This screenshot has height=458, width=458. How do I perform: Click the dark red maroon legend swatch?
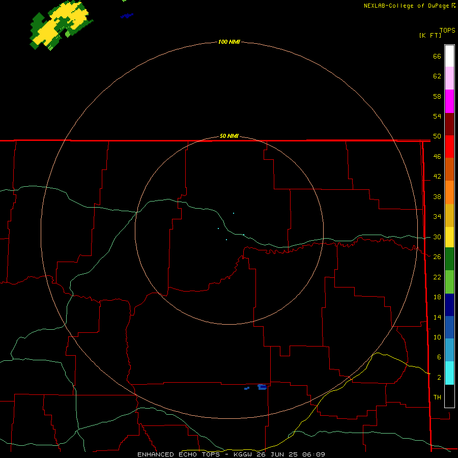pyautogui.click(x=449, y=124)
